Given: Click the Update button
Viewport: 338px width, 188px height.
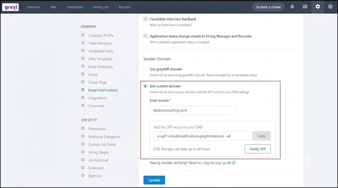Looking at the screenshot, I should (154, 180).
